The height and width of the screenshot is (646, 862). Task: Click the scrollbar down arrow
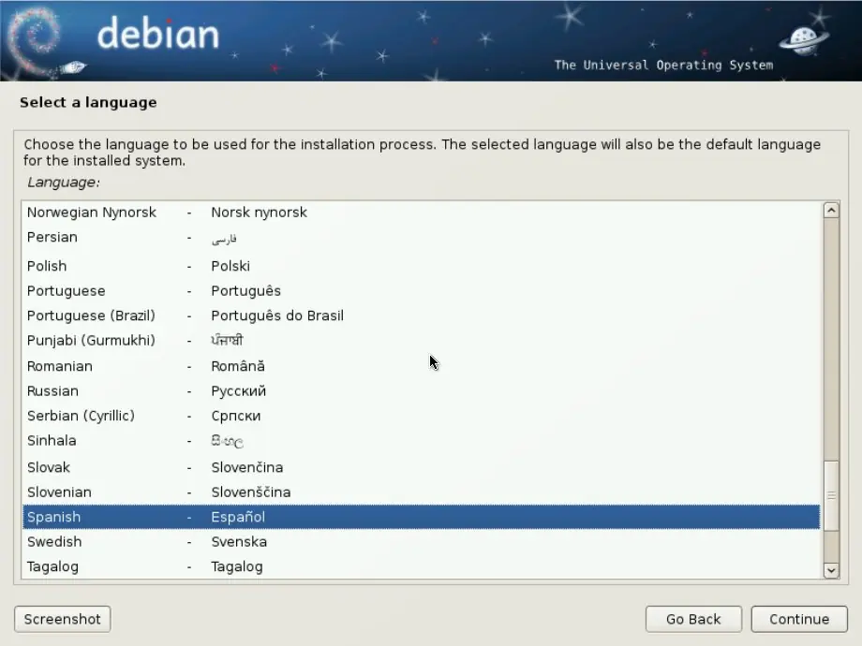tap(831, 570)
